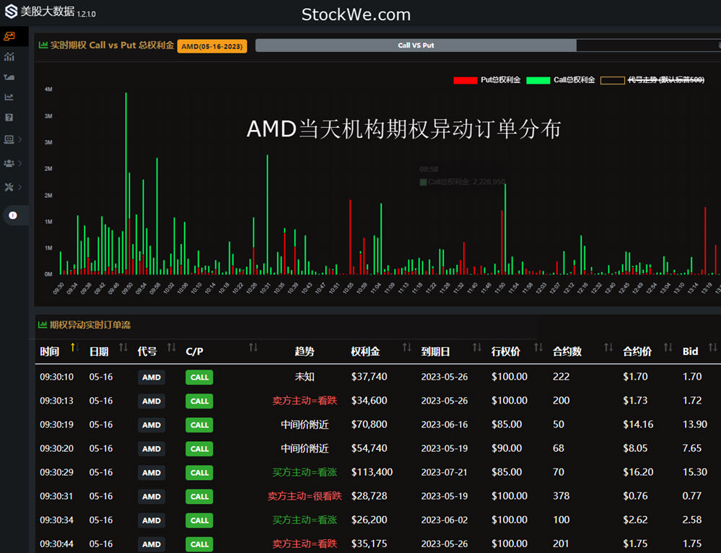721x553 pixels.
Task: Select contract count 378 cell
Action: 561,497
